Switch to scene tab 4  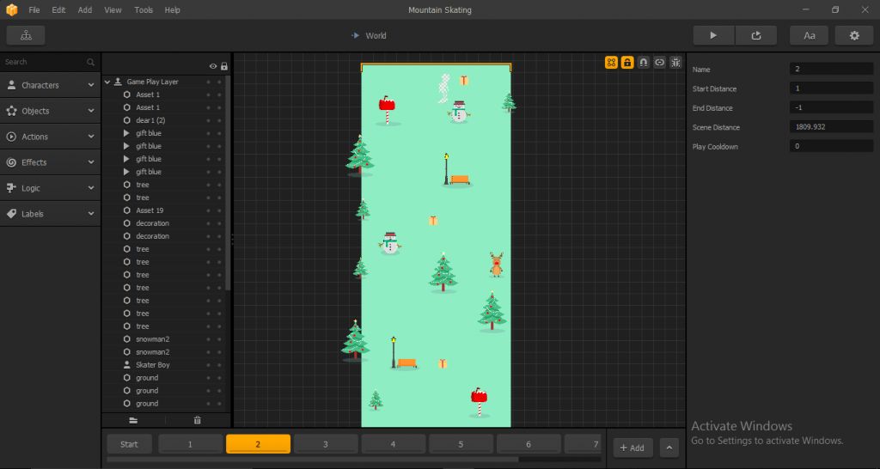click(x=393, y=444)
